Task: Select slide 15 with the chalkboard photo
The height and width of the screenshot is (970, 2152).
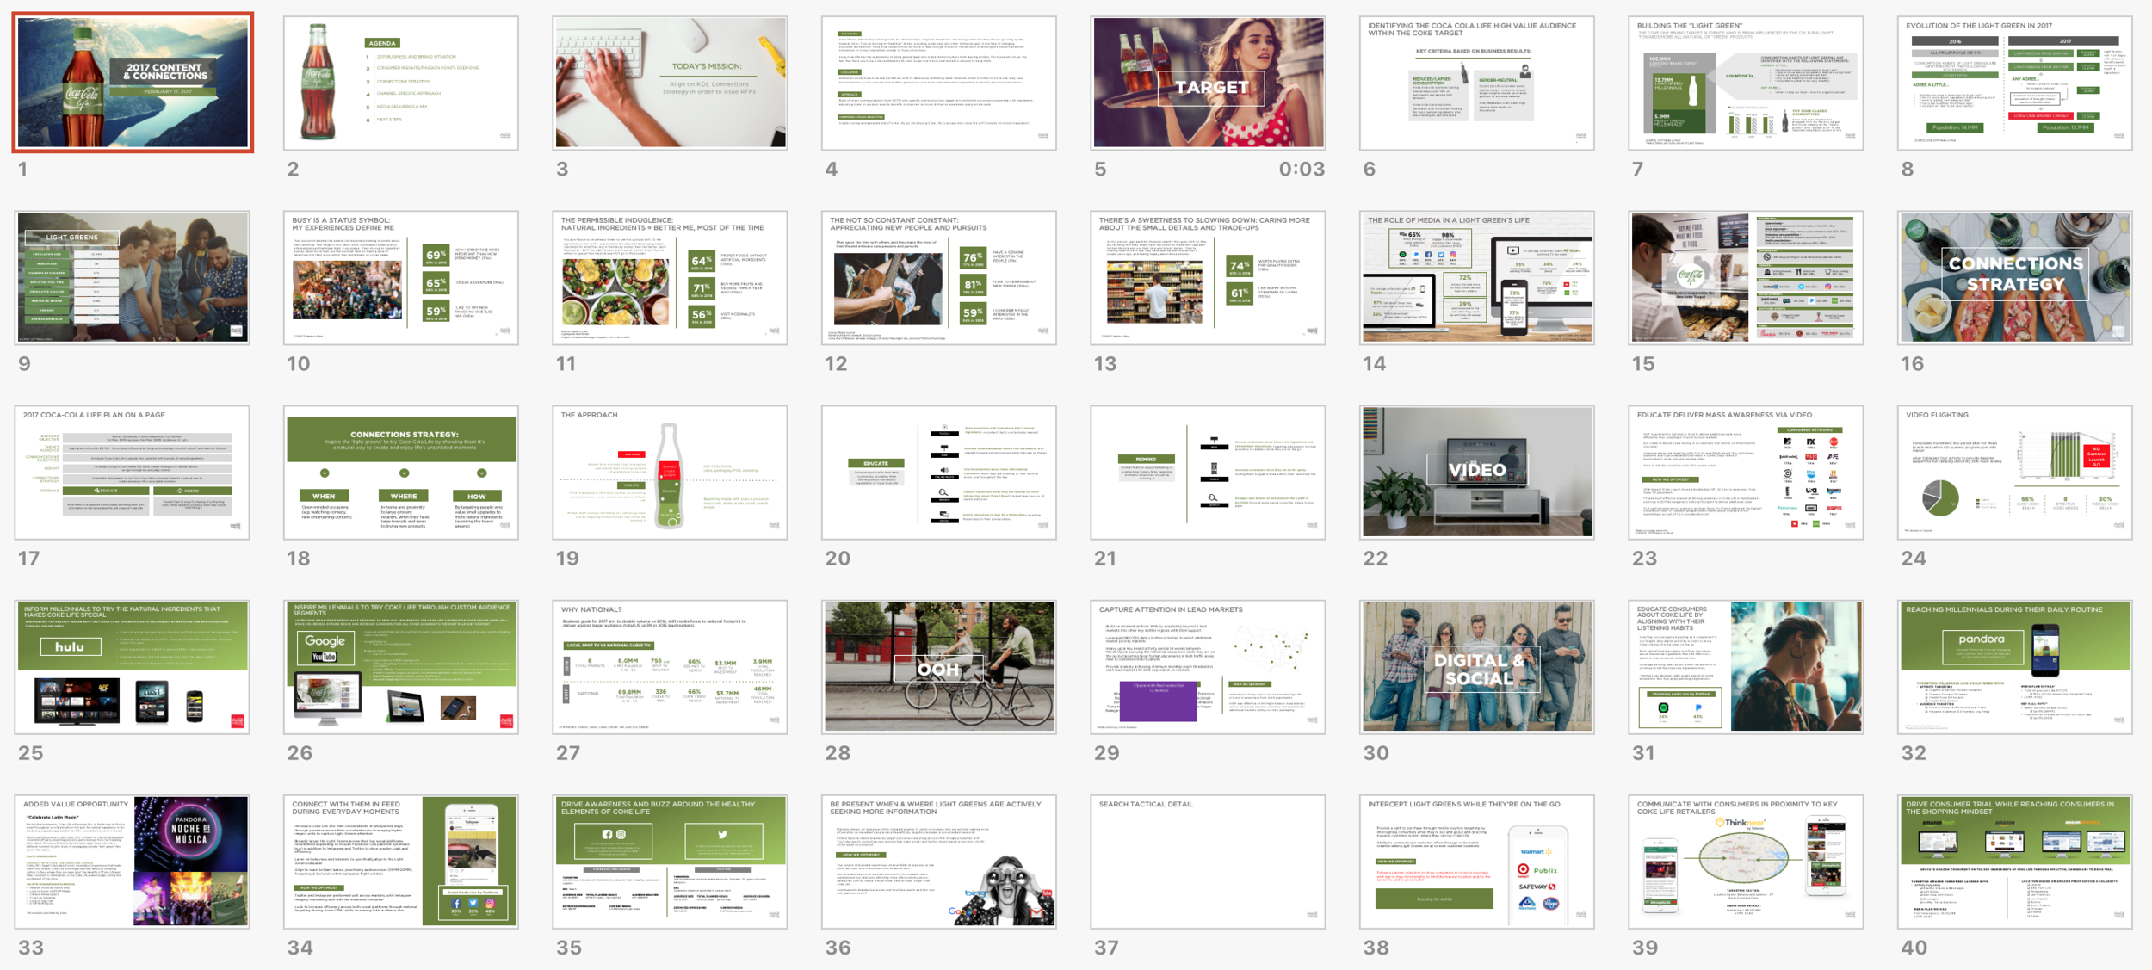Action: click(x=1746, y=278)
